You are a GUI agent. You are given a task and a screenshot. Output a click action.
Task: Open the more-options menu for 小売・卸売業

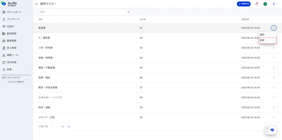coord(274,48)
